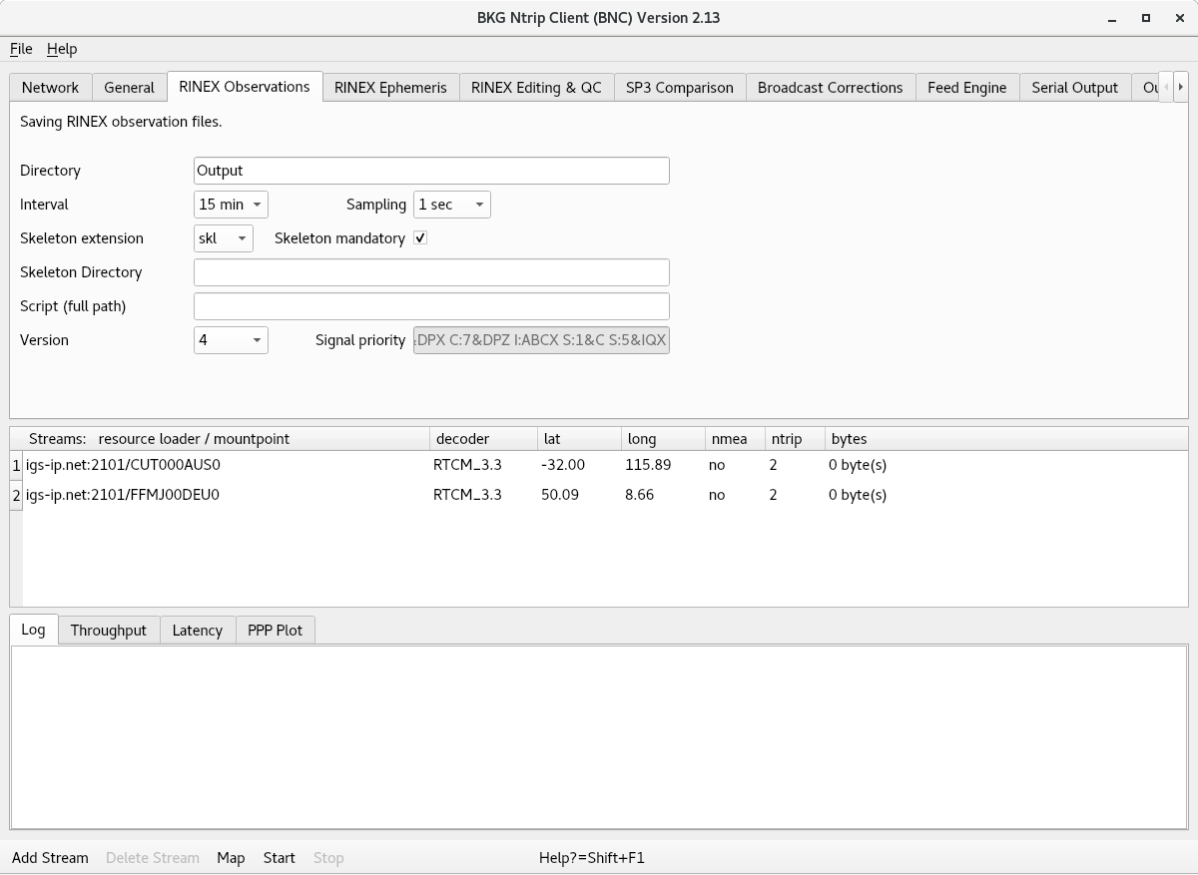
Task: Click the Add Stream button
Action: (50, 858)
